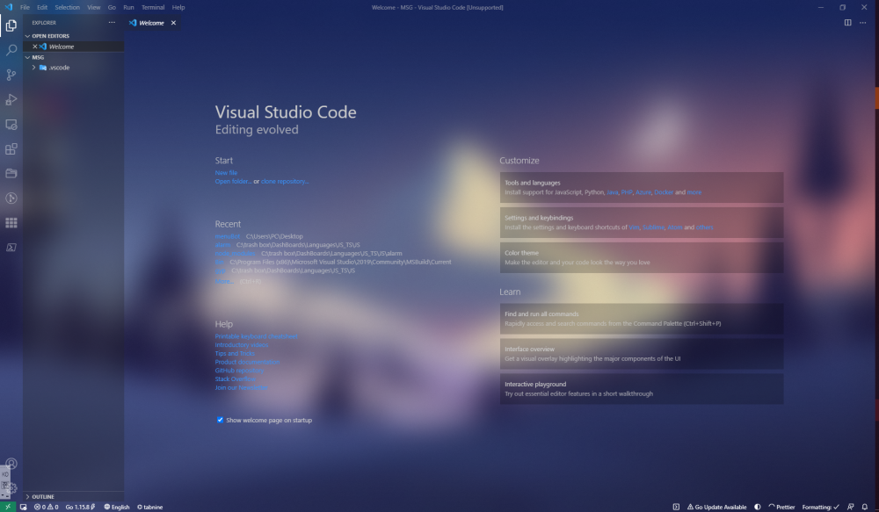Open the View menu
Image resolution: width=879 pixels, height=512 pixels.
tap(94, 7)
